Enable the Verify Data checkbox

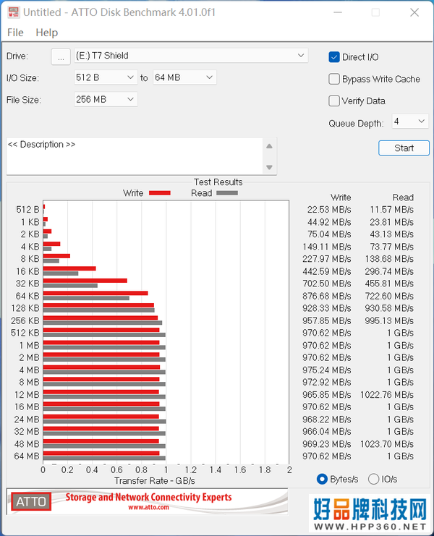coord(334,101)
